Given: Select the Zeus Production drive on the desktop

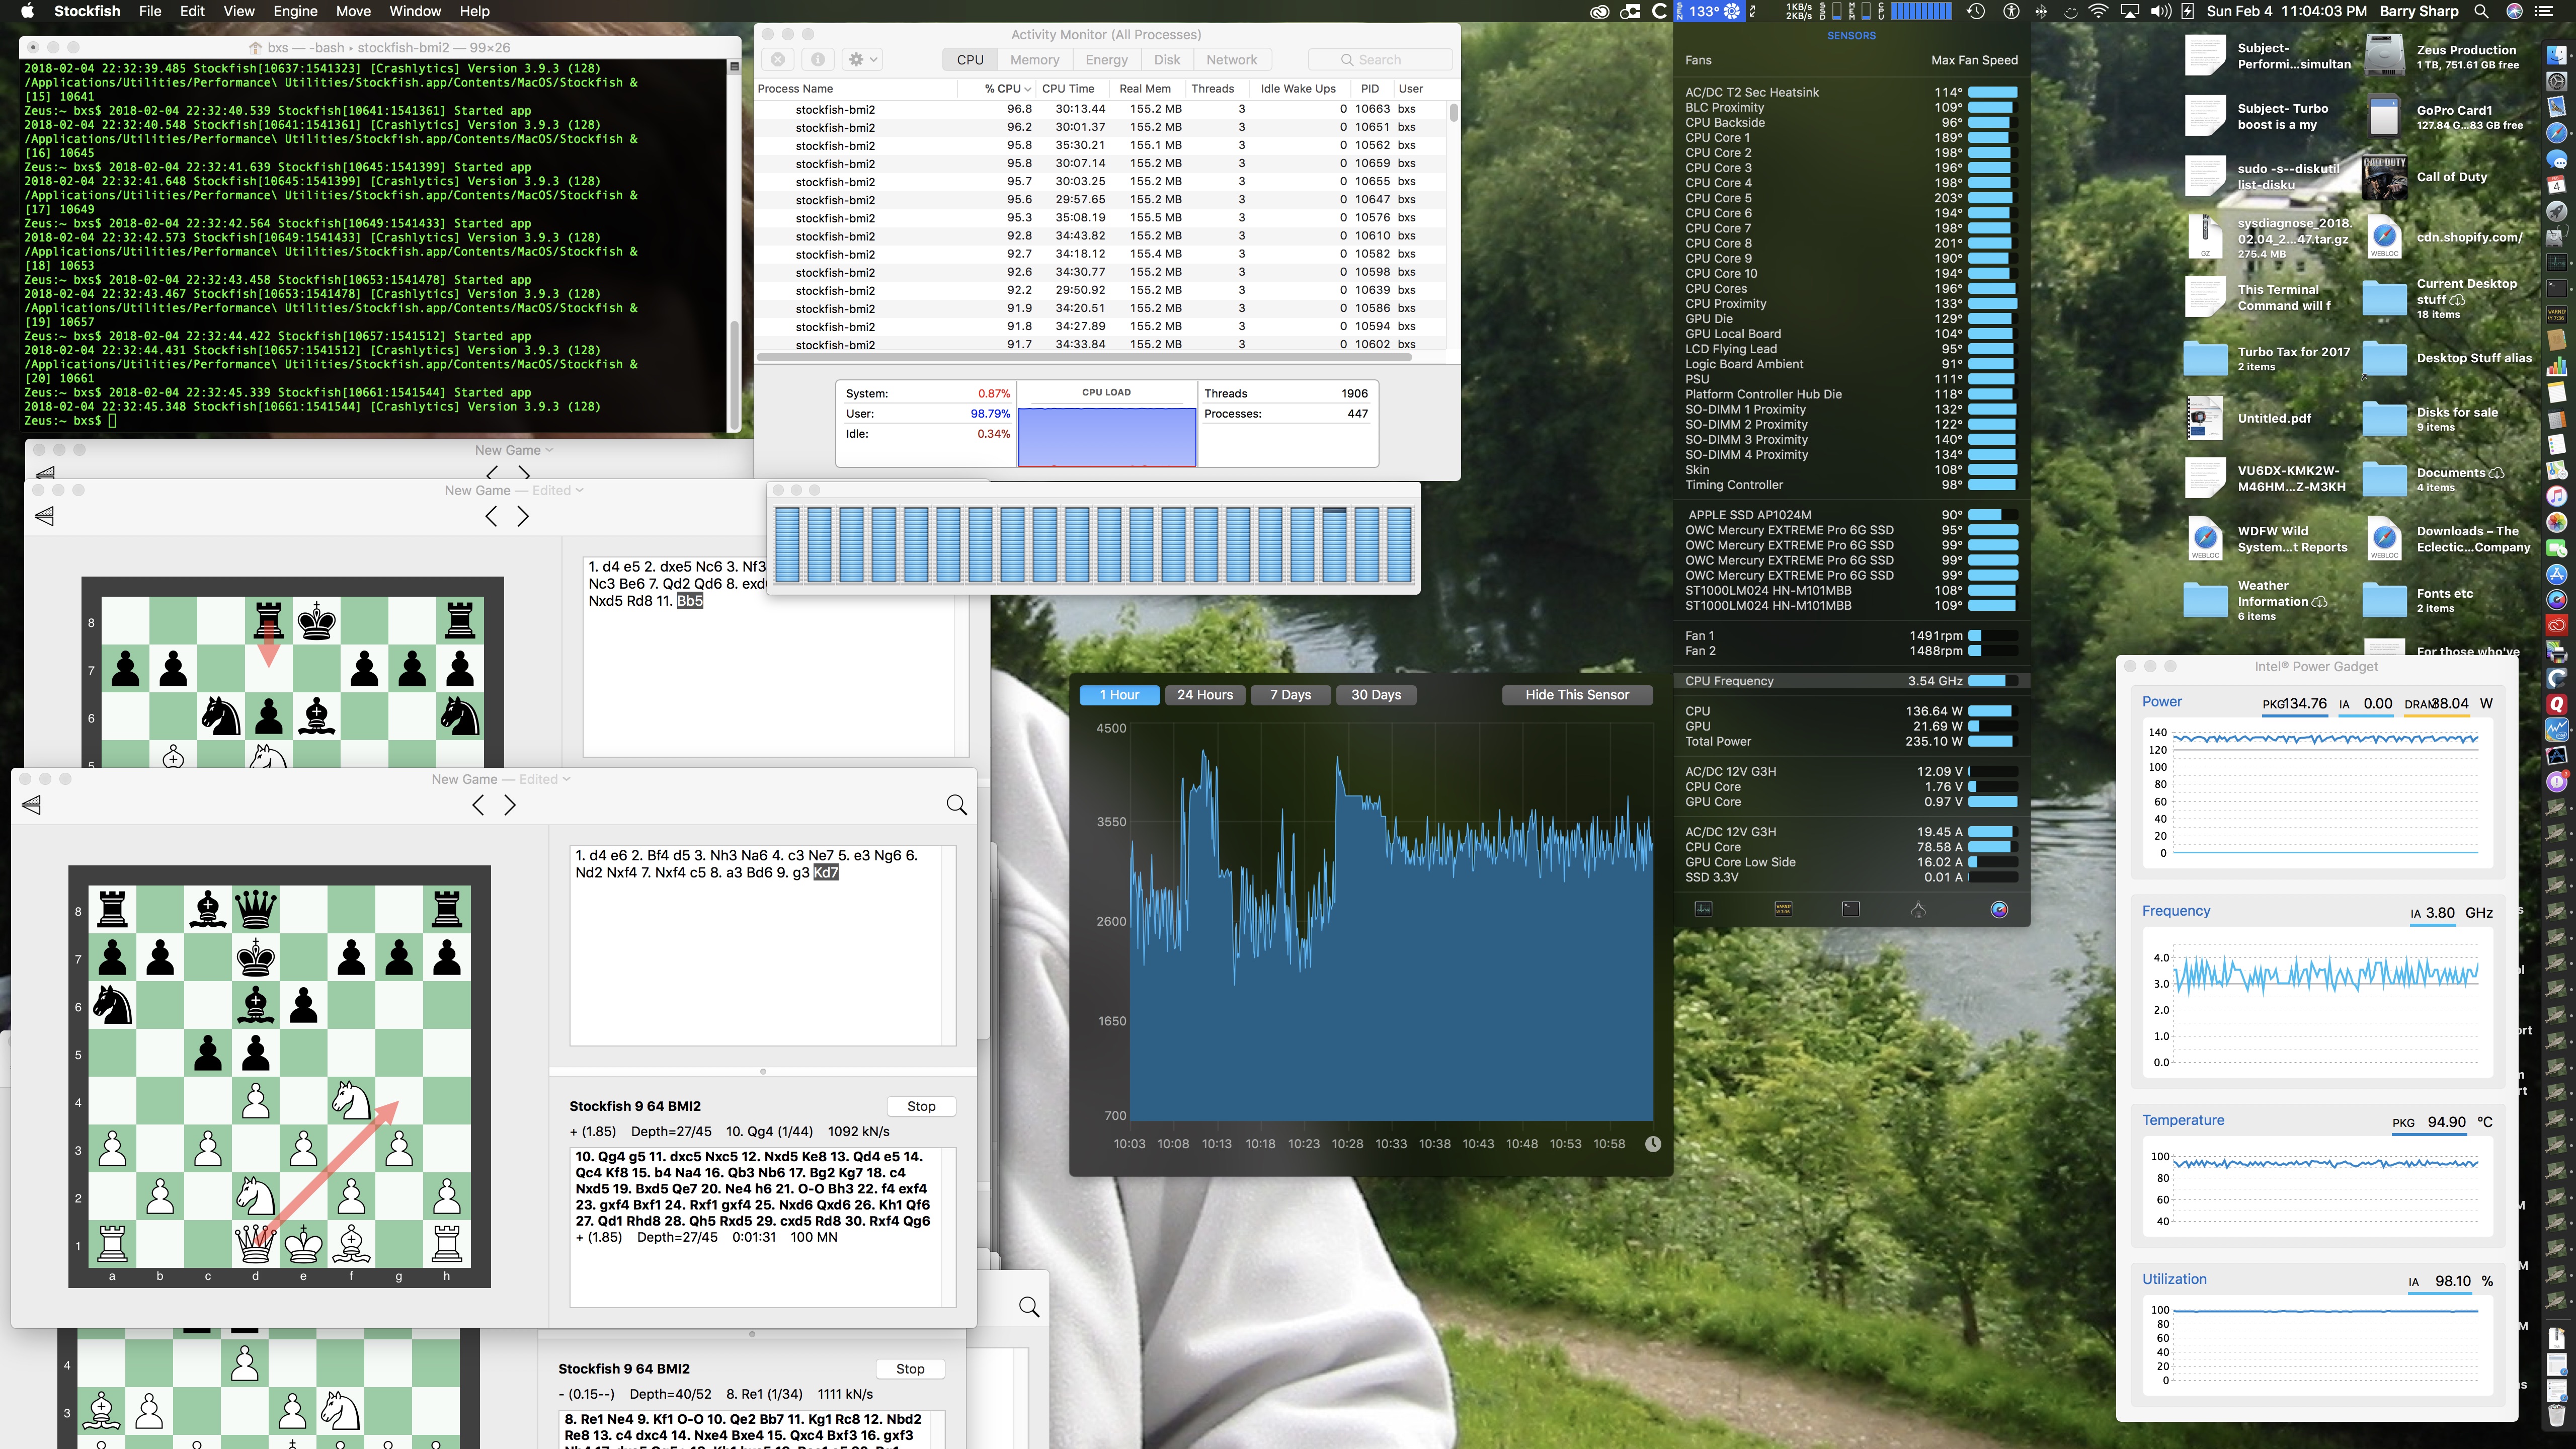Looking at the screenshot, I should tap(2385, 56).
